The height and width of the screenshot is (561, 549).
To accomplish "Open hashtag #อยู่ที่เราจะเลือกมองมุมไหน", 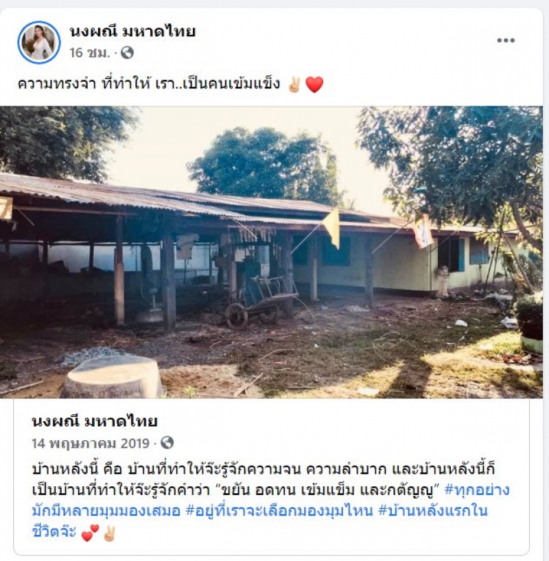I will click(x=280, y=510).
